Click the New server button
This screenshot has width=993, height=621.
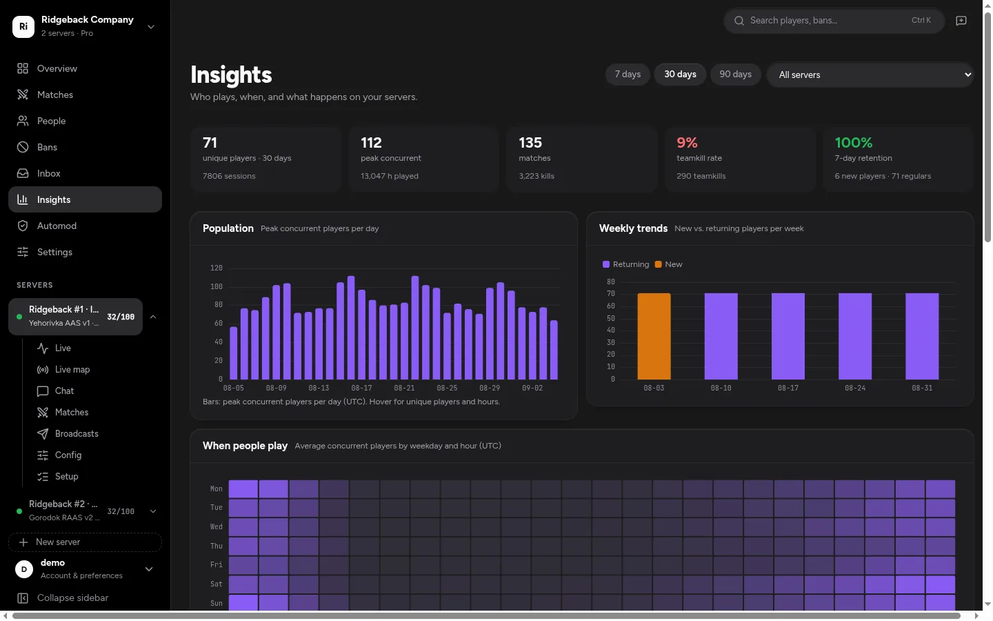[x=85, y=542]
